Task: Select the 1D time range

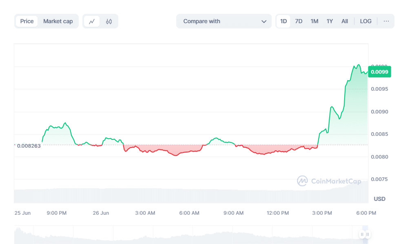Action: 284,21
